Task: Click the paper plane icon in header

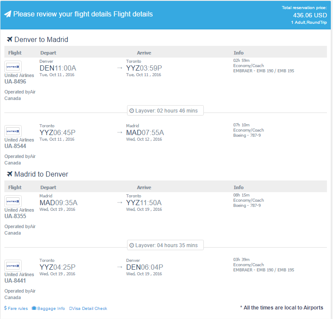Action: click(x=8, y=14)
